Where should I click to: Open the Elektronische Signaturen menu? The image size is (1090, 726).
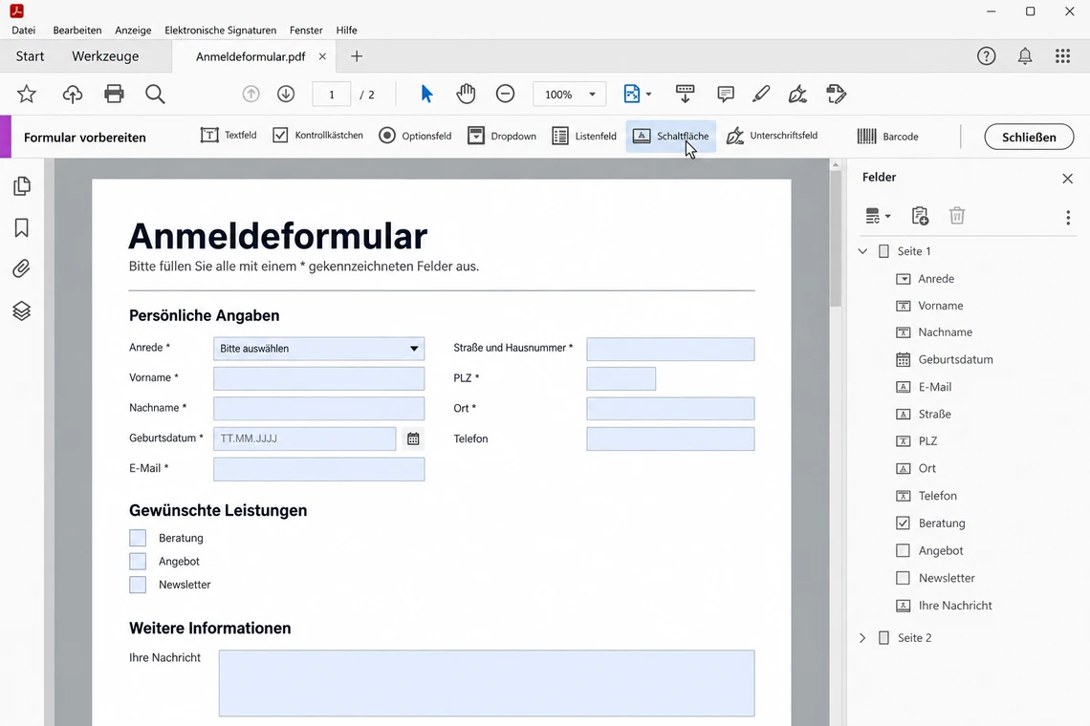click(220, 30)
